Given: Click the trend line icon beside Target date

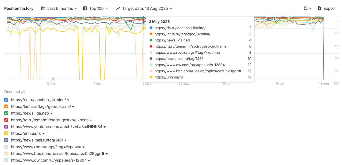Looking at the screenshot, I should pyautogui.click(x=118, y=9).
